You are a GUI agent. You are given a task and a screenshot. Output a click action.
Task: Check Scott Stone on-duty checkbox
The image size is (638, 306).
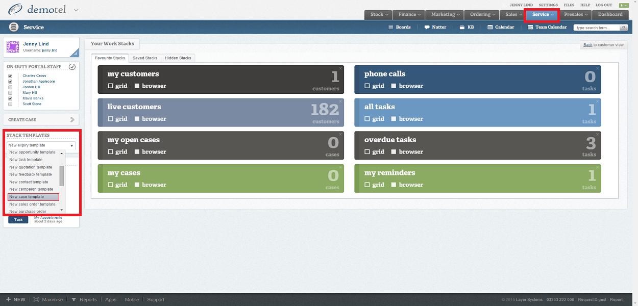click(x=10, y=104)
